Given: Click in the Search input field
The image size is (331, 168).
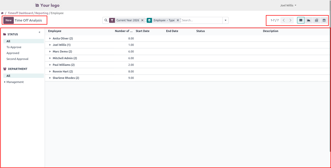Looking at the screenshot, I should pos(201,20).
